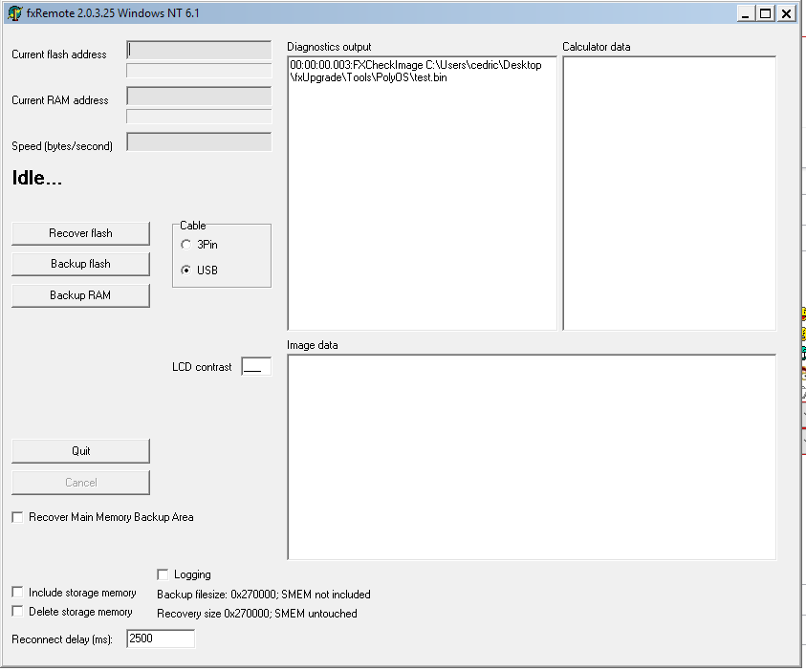
Task: Focus the LCD contrast field
Action: 256,367
